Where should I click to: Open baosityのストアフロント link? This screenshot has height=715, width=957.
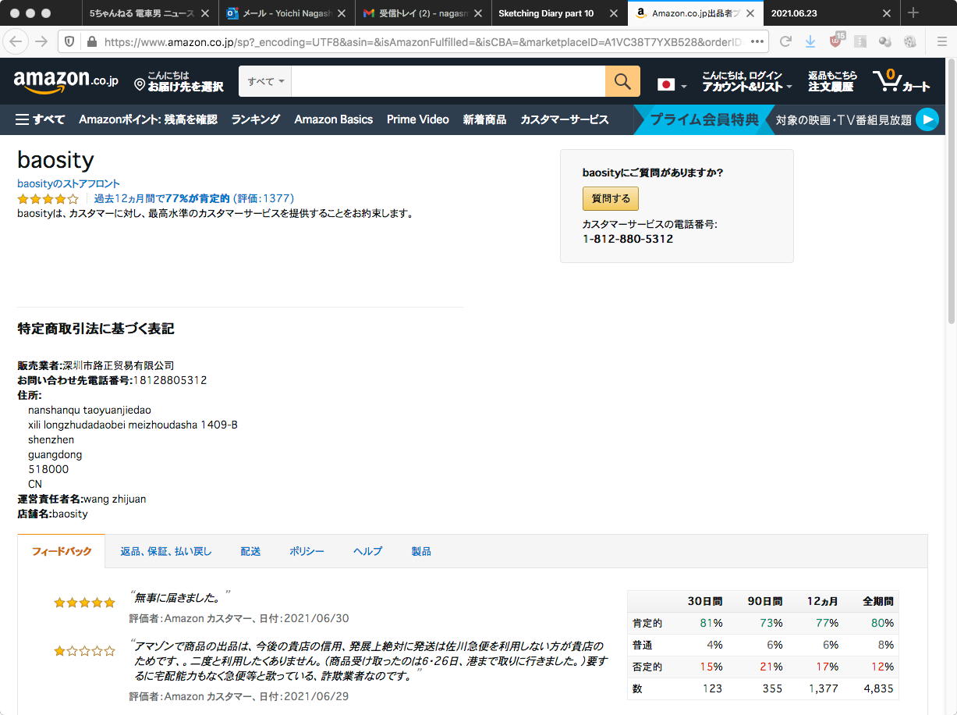click(69, 184)
